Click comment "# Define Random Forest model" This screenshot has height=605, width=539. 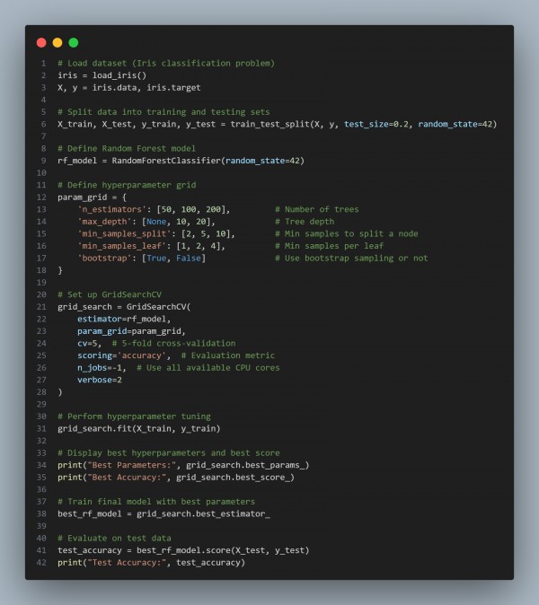pyautogui.click(x=127, y=148)
